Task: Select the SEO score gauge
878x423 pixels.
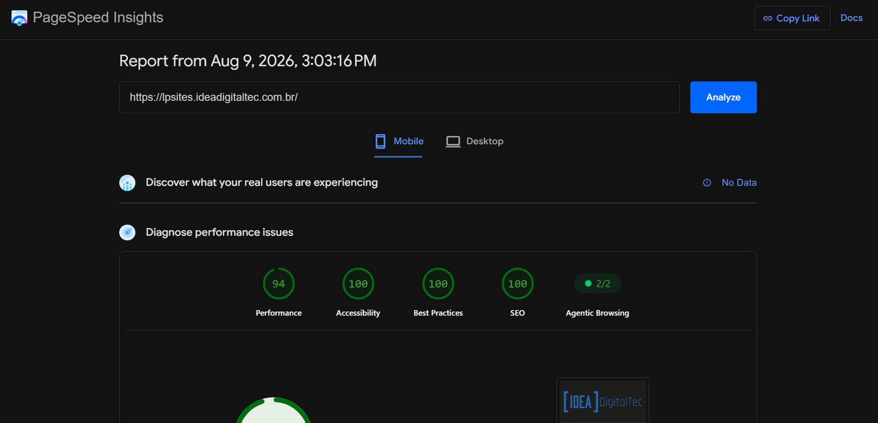Action: (x=517, y=284)
